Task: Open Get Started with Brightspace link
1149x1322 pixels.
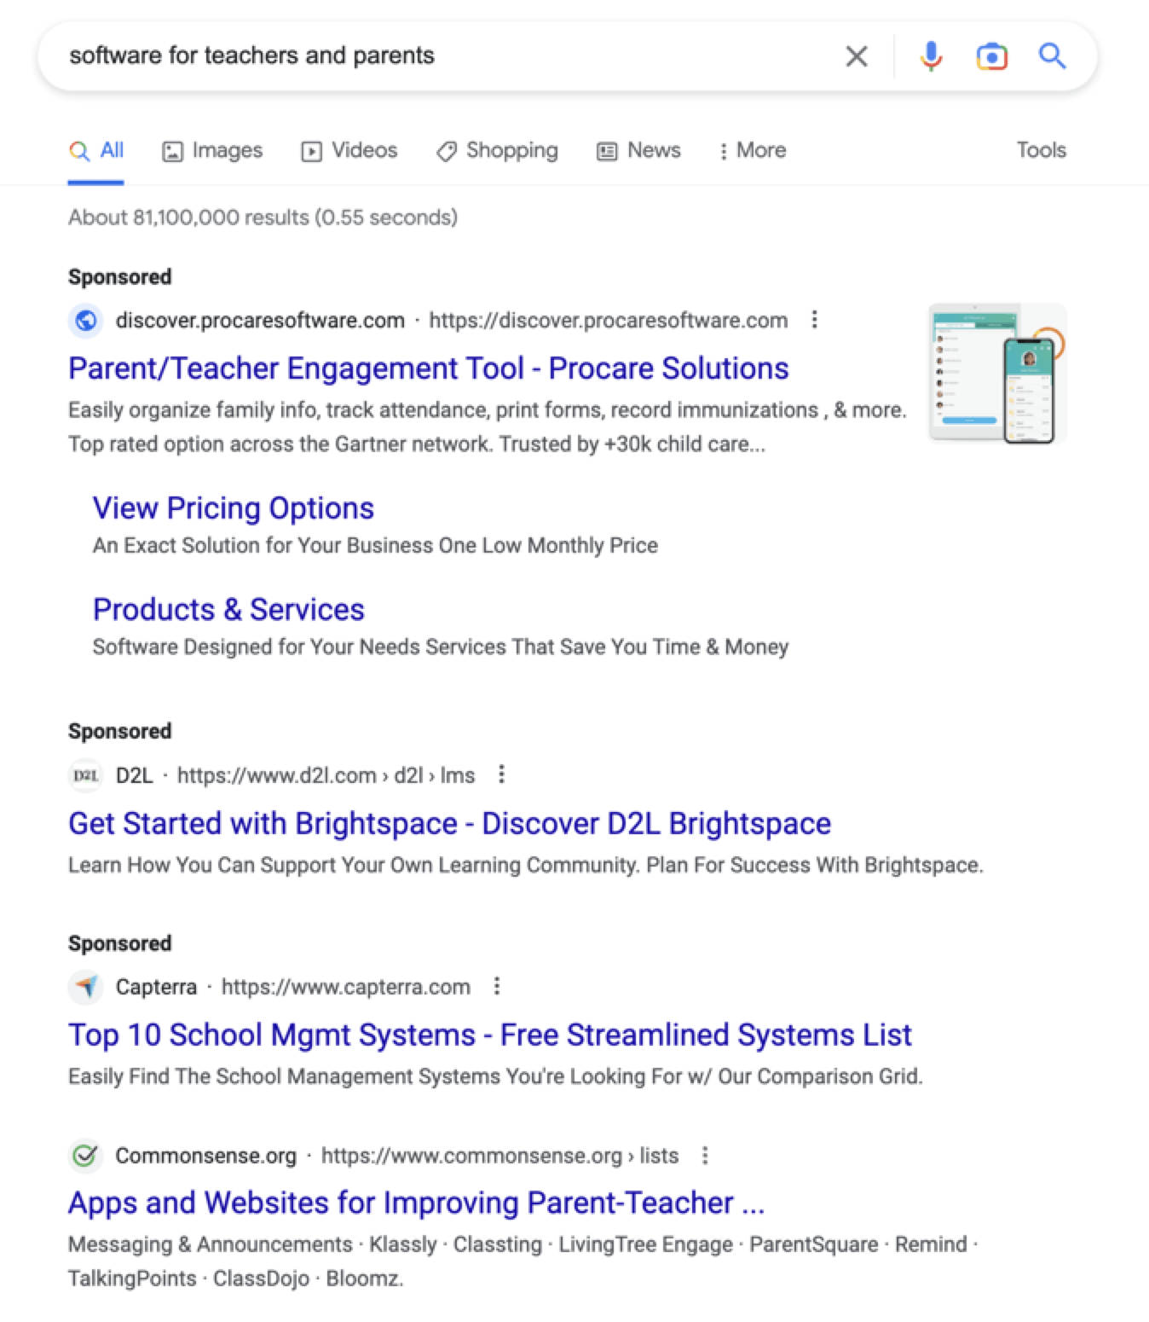Action: [450, 824]
